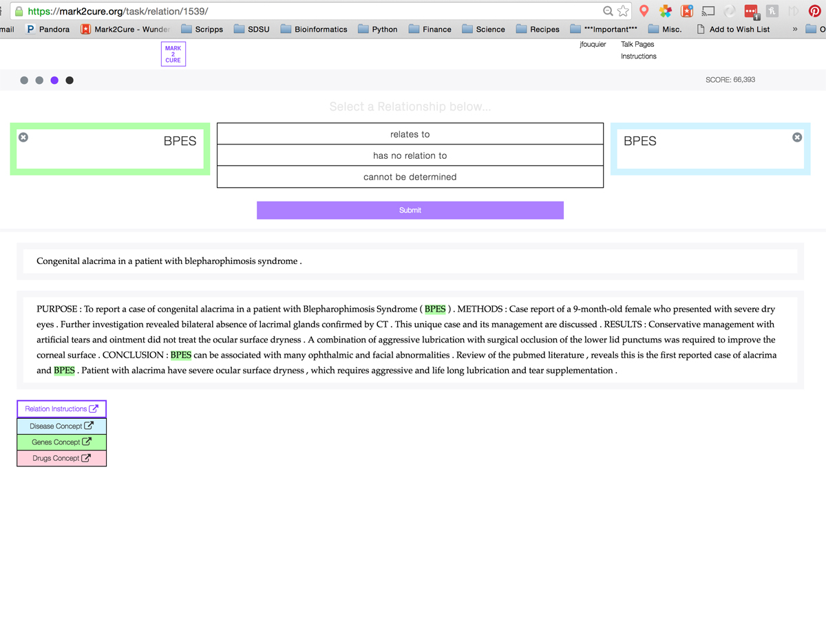Viewport: 826px width, 619px height.
Task: Click the Mark2Cure logo
Action: click(x=173, y=54)
